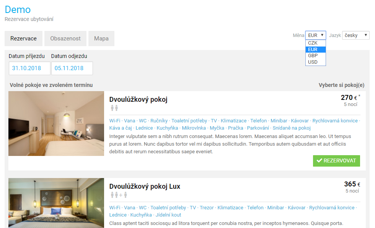This screenshot has height=228, width=375.
Task: Click the Pračka amenity link
Action: point(236,128)
